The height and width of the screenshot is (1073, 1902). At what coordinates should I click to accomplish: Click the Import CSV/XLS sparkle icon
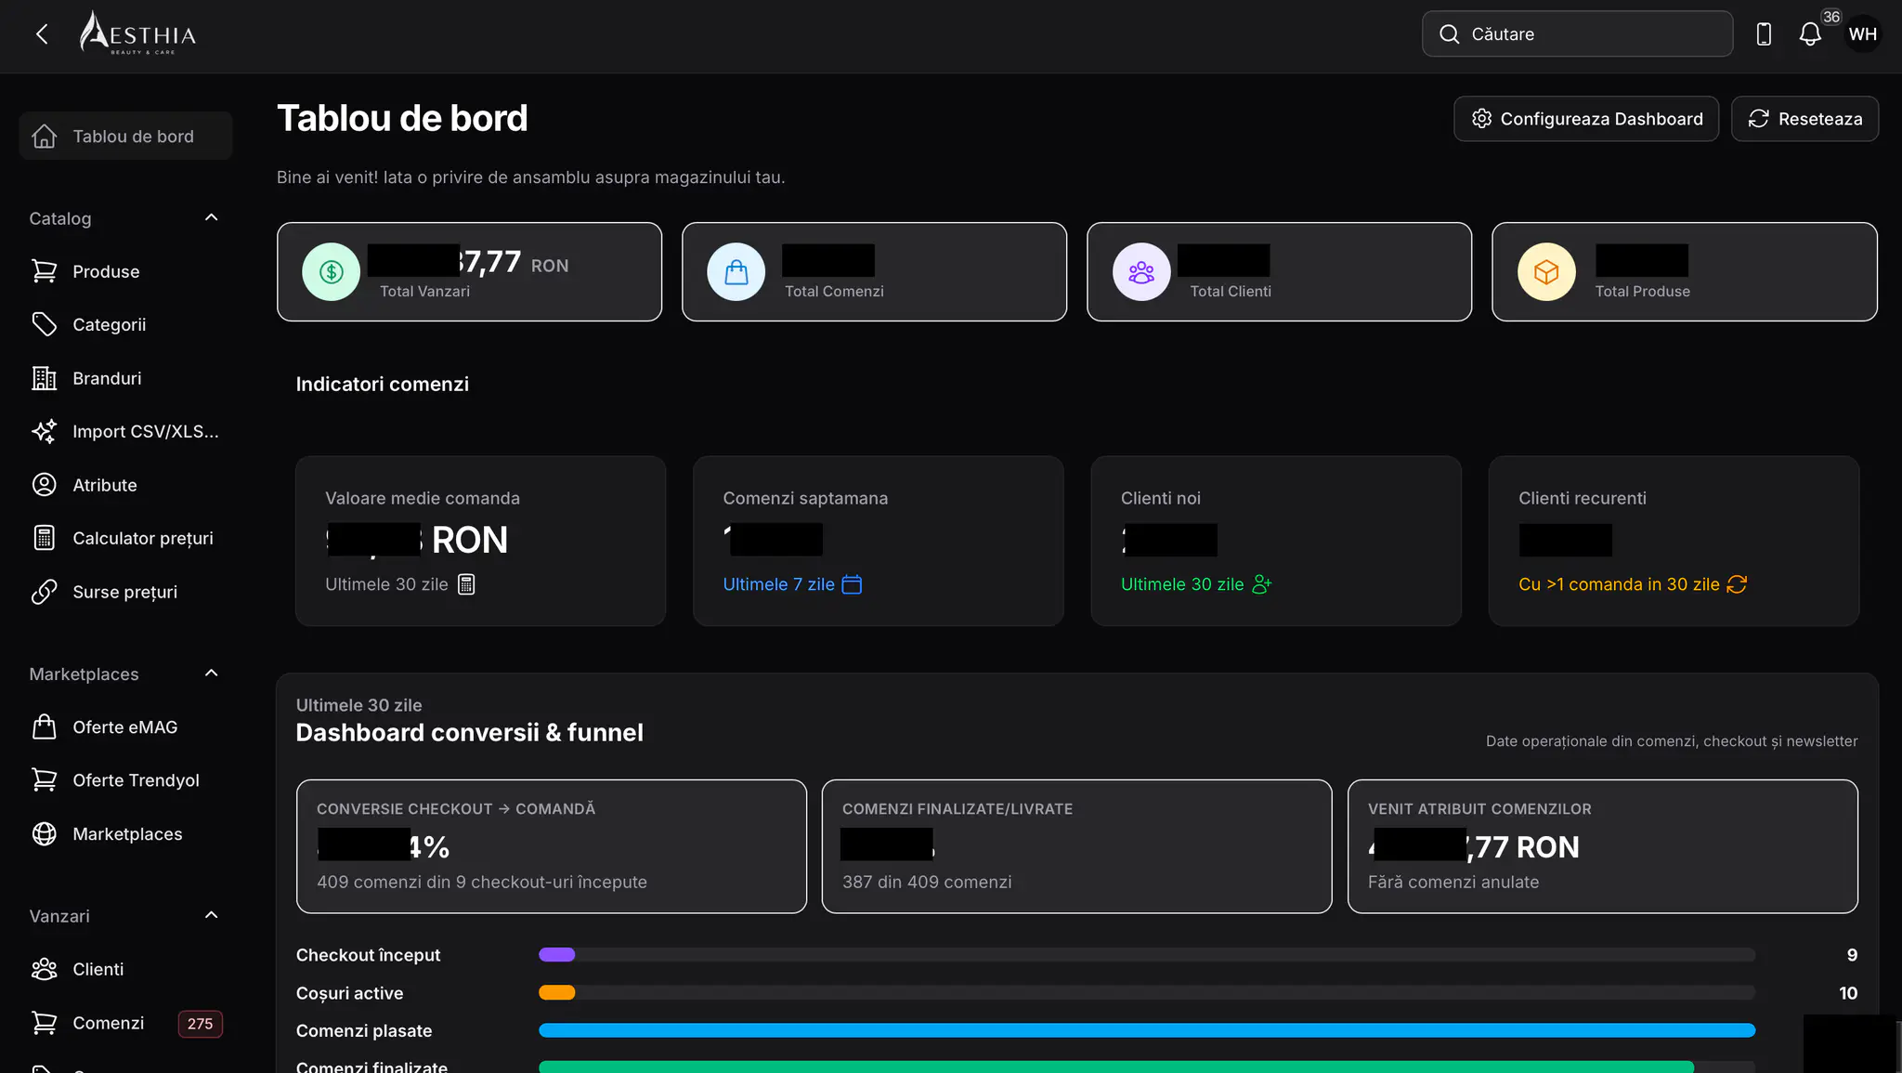tap(44, 431)
